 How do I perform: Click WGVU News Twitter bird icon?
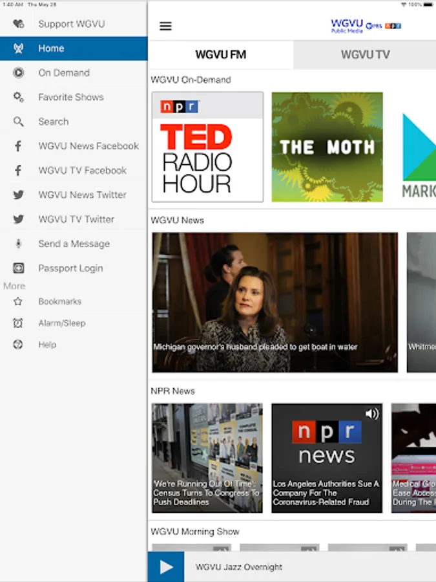point(18,195)
